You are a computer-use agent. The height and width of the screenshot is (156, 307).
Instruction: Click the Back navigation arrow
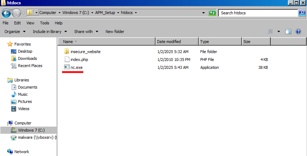point(6,13)
